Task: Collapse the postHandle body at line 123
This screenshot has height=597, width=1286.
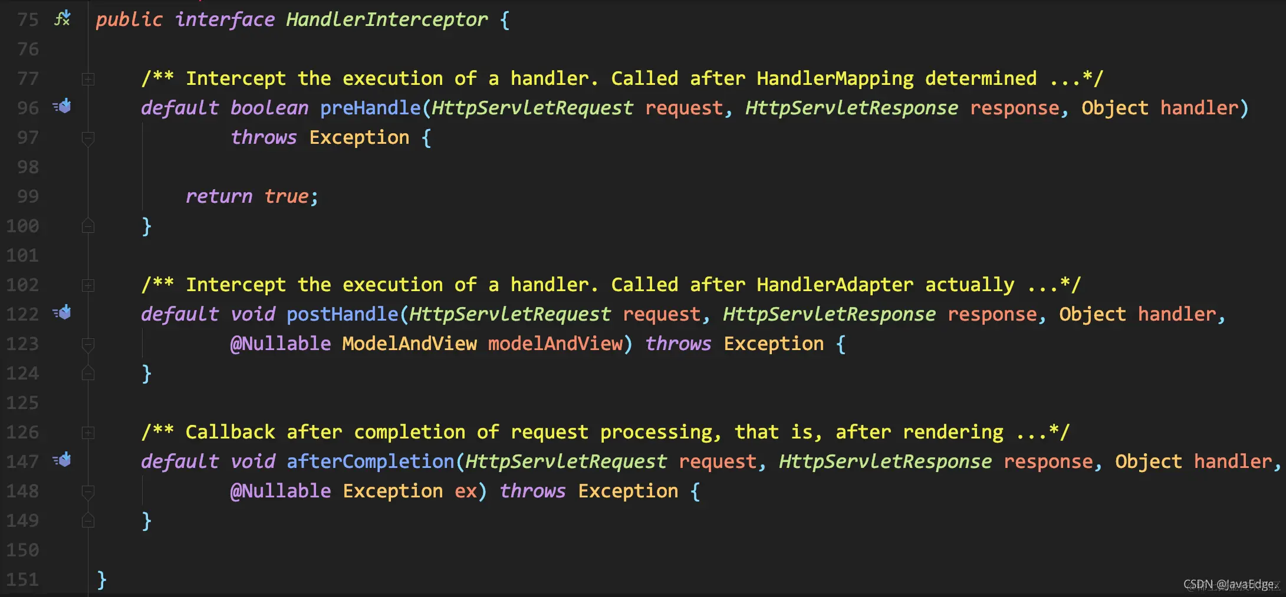Action: (x=88, y=345)
